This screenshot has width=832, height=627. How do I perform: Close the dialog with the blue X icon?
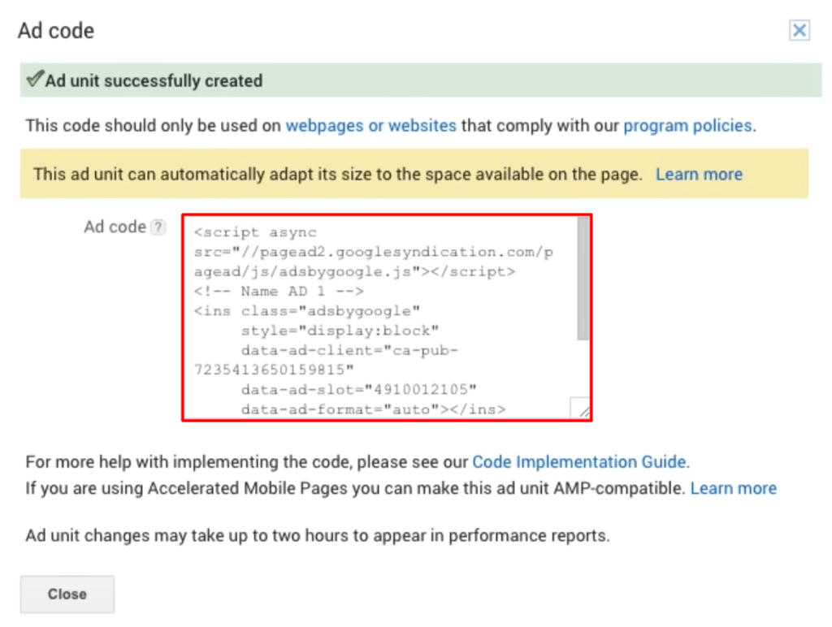point(799,30)
